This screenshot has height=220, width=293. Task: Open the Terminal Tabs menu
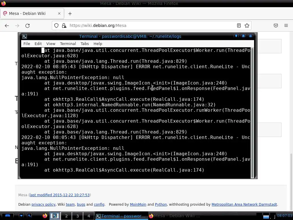click(85, 44)
